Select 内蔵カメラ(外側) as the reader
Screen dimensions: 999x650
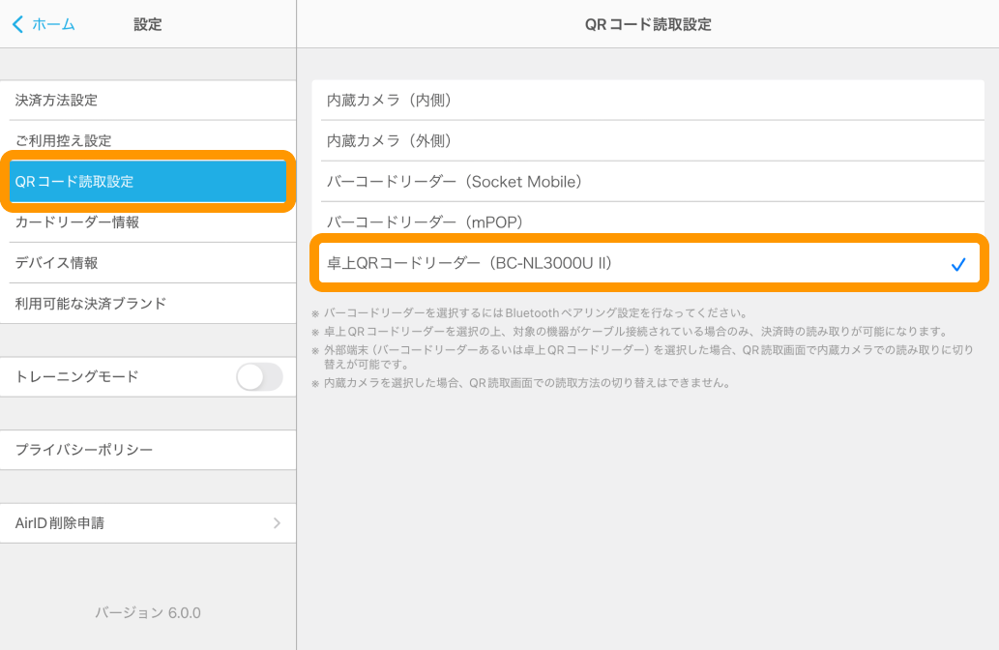tap(390, 141)
